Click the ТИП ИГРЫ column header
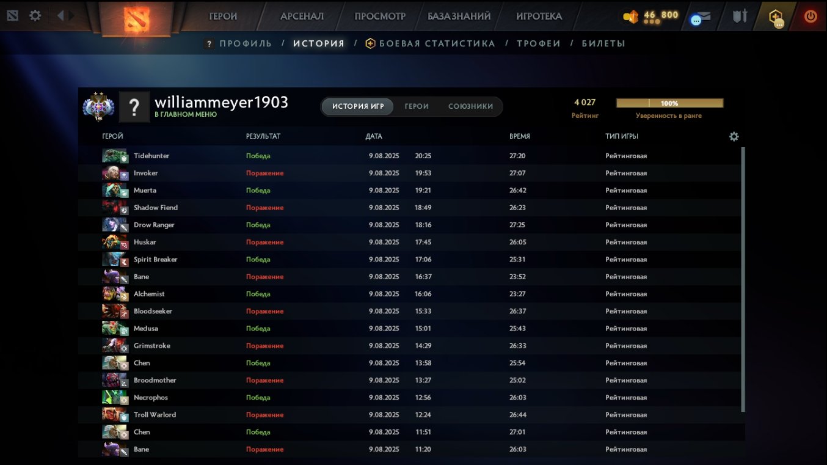827x465 pixels. click(622, 136)
